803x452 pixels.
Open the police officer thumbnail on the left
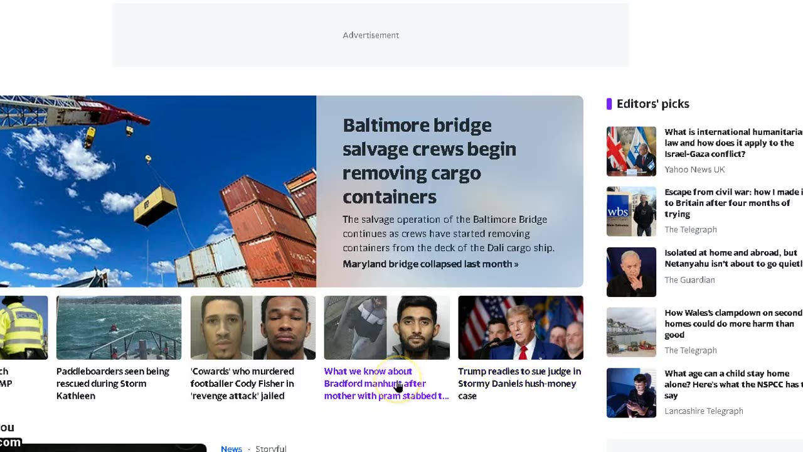[x=24, y=328]
